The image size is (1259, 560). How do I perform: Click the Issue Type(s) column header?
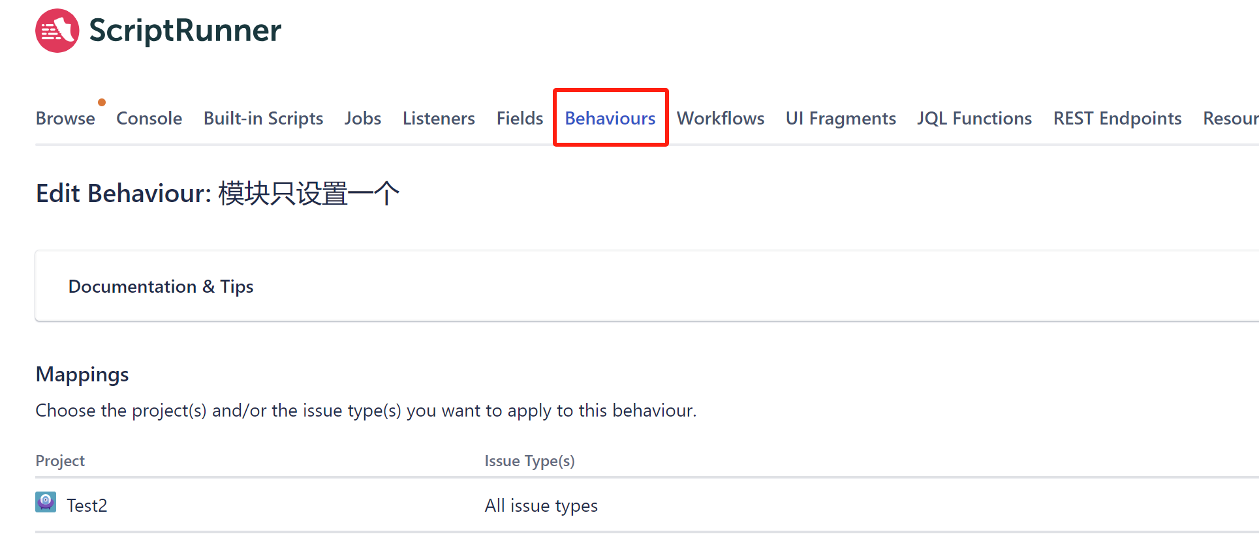point(529,461)
